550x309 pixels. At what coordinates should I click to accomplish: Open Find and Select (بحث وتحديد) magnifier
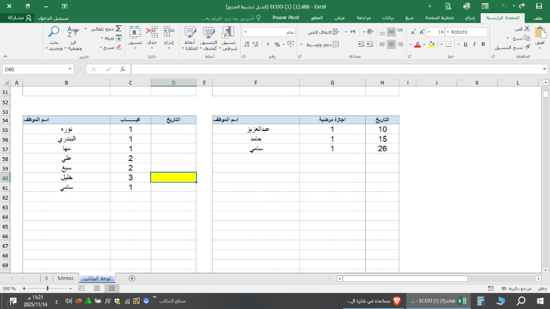click(54, 37)
